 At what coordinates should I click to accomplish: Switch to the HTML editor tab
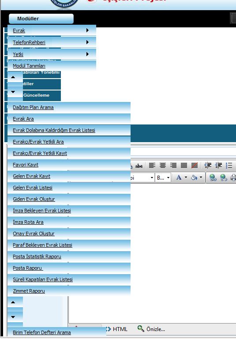click(x=117, y=329)
